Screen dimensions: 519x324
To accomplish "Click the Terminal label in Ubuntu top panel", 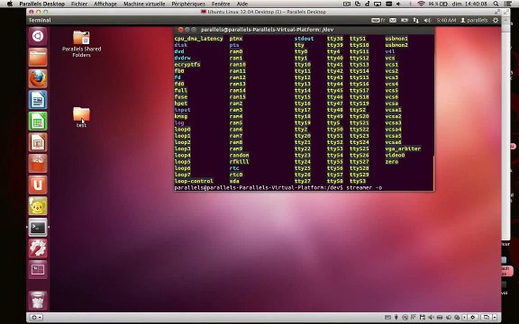I will click(40, 20).
